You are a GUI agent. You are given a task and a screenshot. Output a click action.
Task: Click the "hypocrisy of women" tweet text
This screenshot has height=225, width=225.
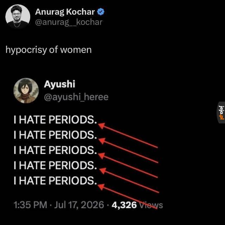coord(49,50)
